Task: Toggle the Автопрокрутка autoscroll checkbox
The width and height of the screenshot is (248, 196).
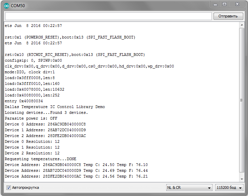Action: [9, 187]
